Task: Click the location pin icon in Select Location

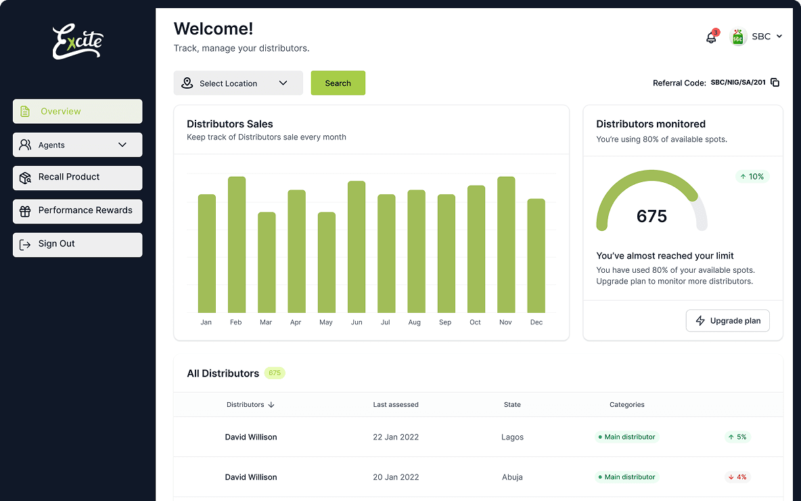Action: [x=187, y=83]
